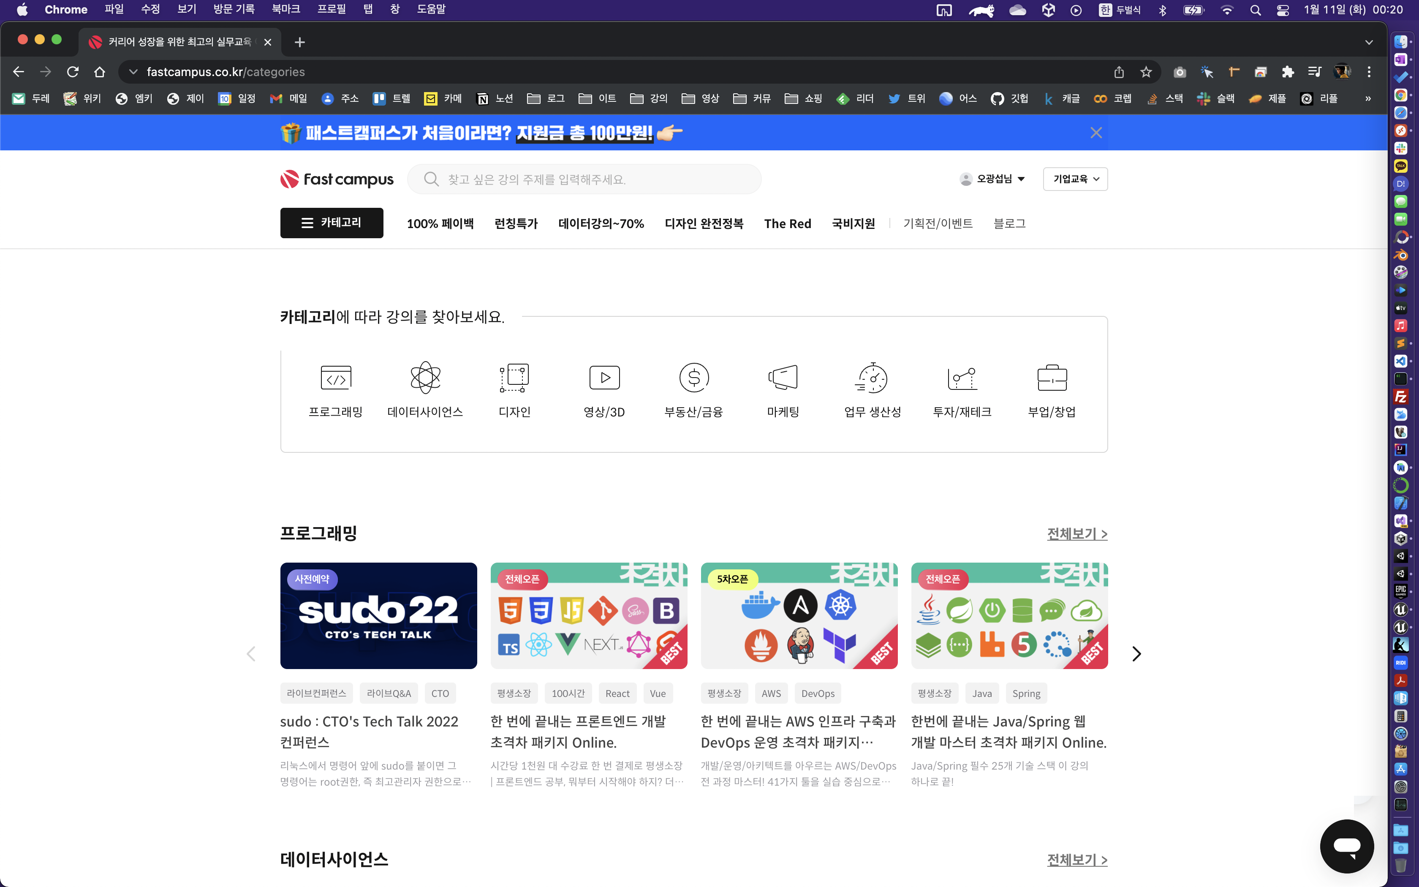1419x887 pixels.
Task: Show next courses with right arrow
Action: click(x=1136, y=653)
